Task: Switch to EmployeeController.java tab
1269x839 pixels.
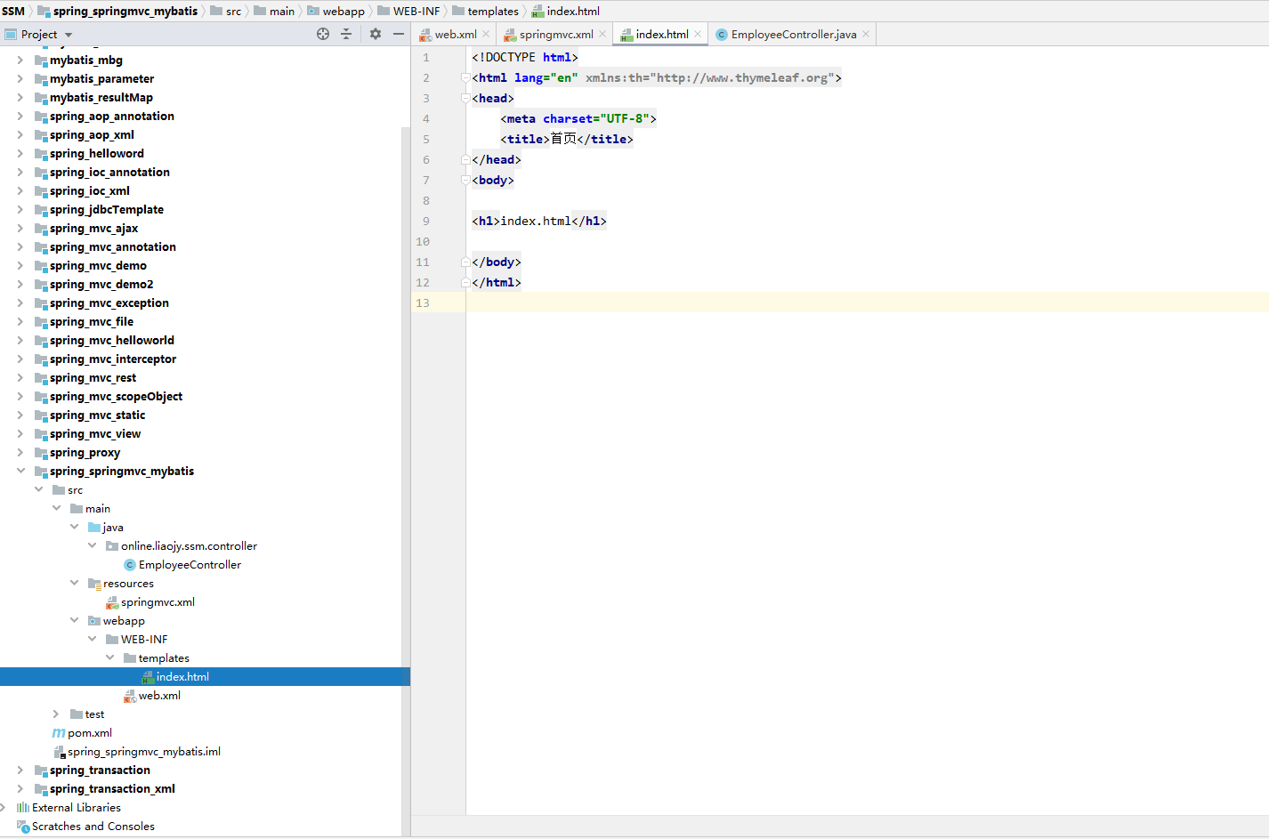Action: 794,35
